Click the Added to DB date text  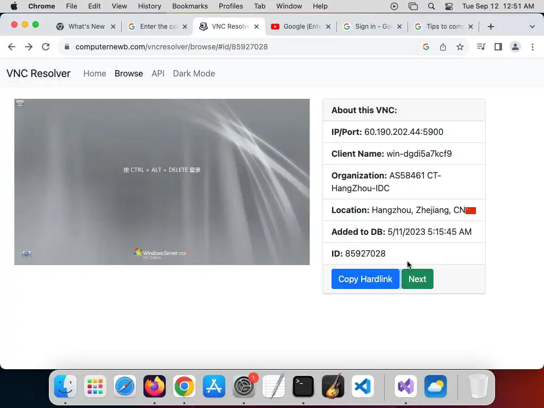tap(402, 232)
